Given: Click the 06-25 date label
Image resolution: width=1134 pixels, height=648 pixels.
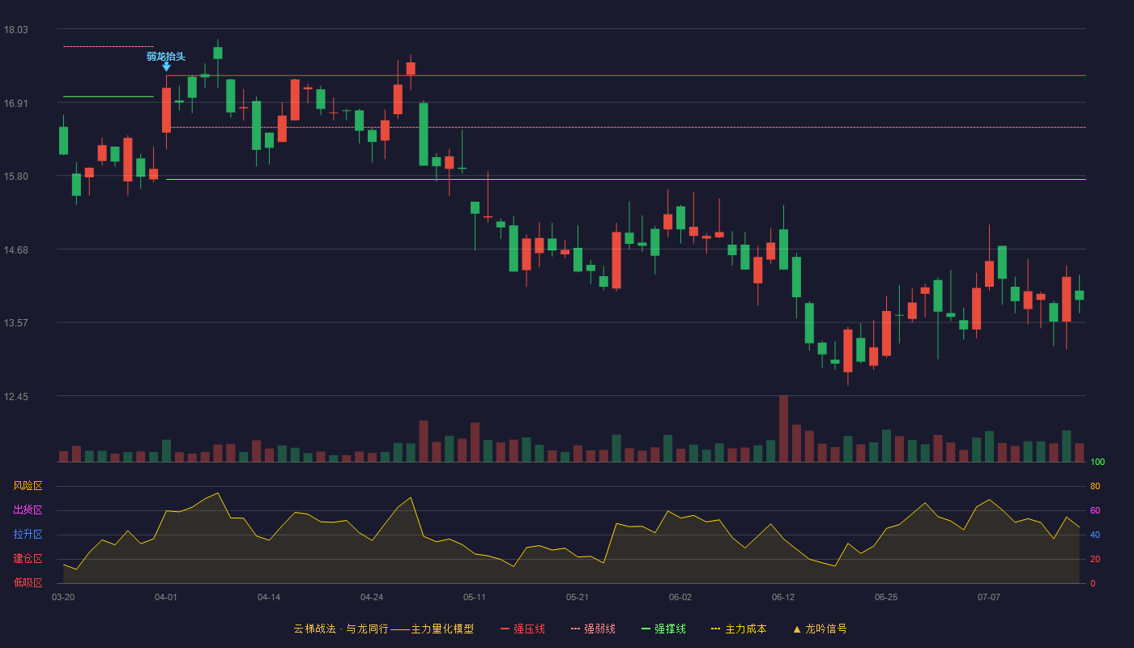Looking at the screenshot, I should (x=886, y=597).
